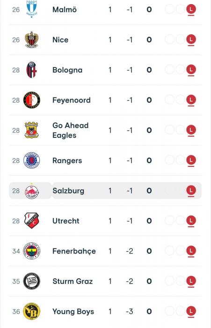The image size is (211, 328).
Task: Select the highlighted Salzburg table row
Action: 105,191
